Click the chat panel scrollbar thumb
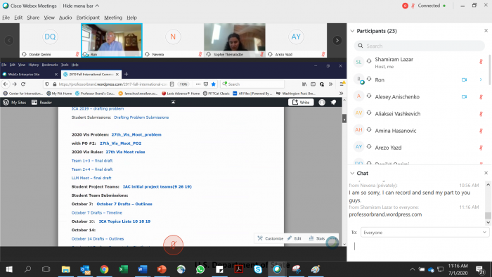 click(x=488, y=216)
